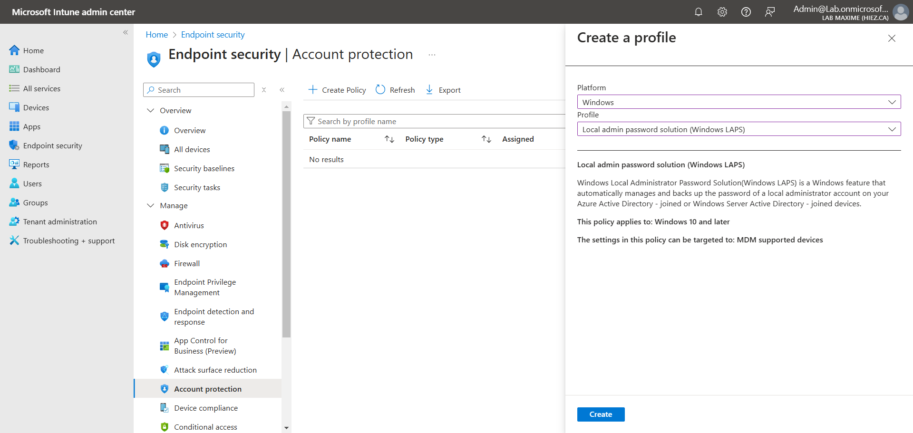Open the Profile dropdown
This screenshot has width=913, height=433.
tap(738, 129)
